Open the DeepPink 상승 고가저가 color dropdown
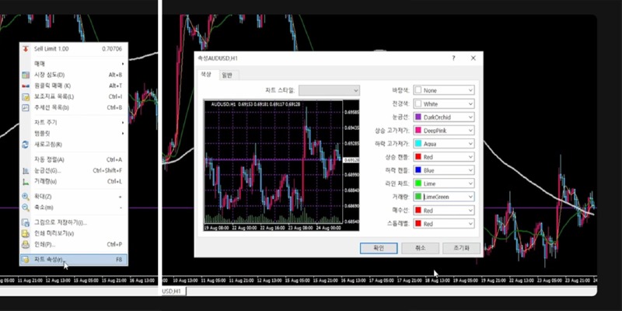The image size is (622, 311). pyautogui.click(x=444, y=131)
